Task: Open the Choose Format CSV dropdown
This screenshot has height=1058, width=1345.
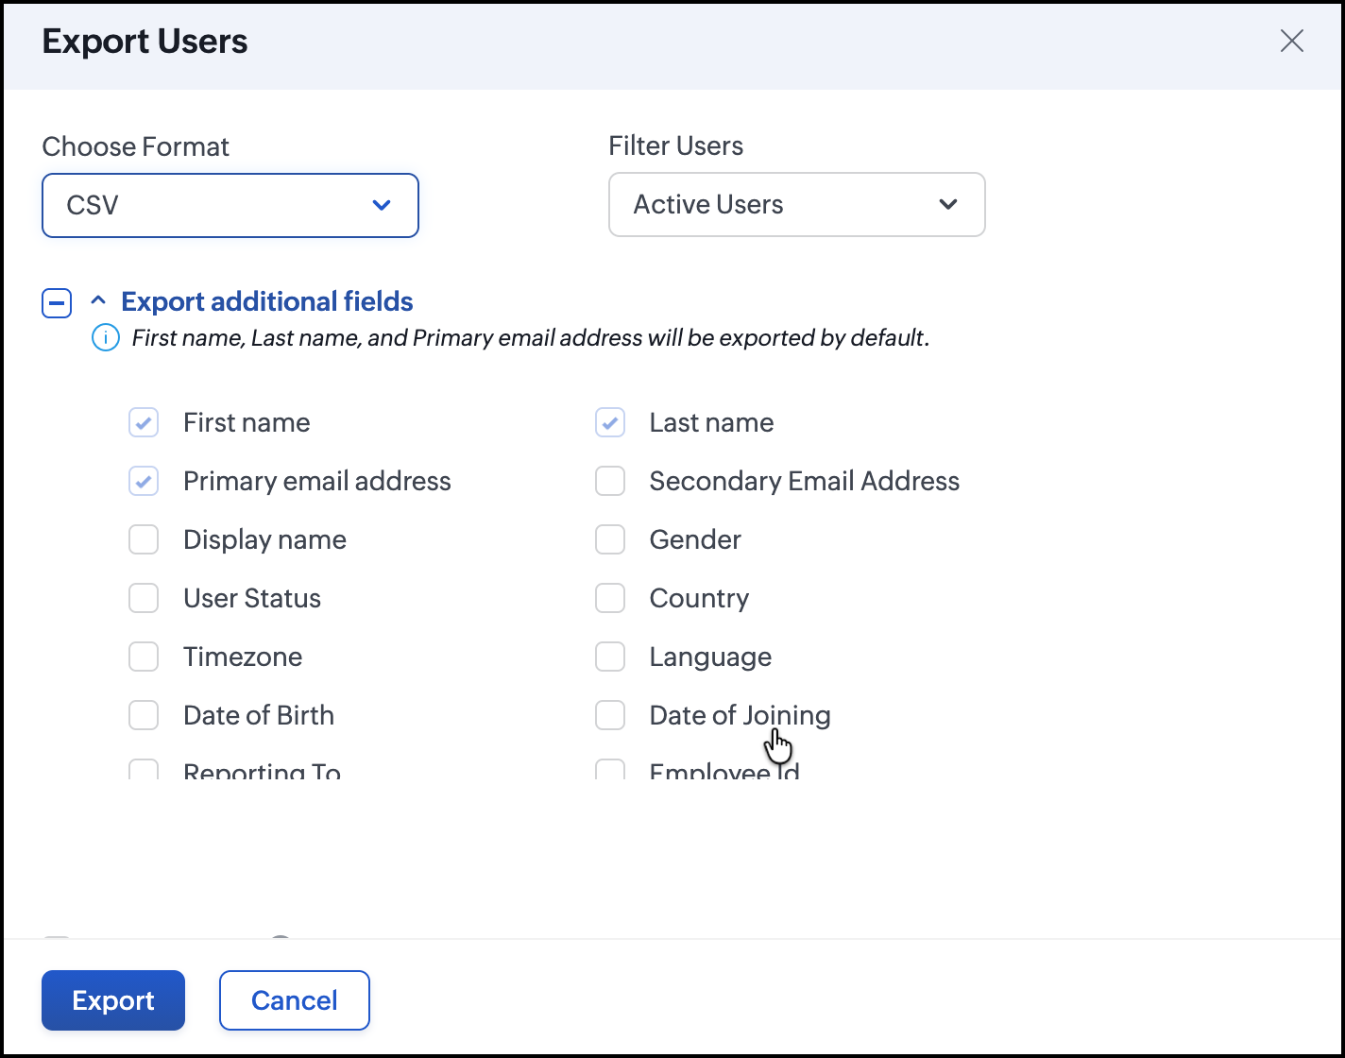Action: [x=230, y=205]
